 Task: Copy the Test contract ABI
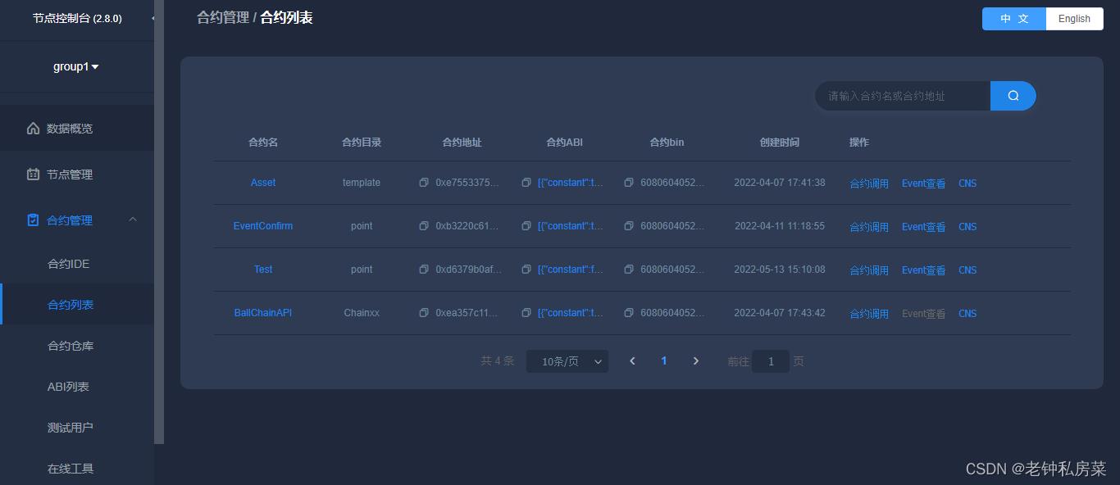(x=526, y=270)
